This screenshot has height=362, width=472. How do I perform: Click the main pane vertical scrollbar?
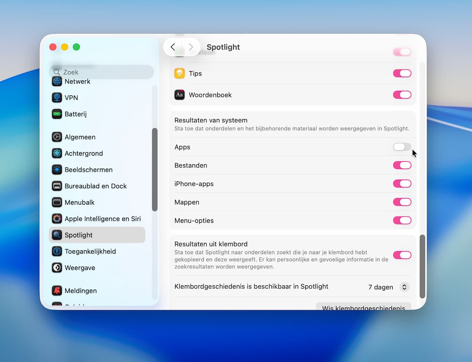coord(422,266)
